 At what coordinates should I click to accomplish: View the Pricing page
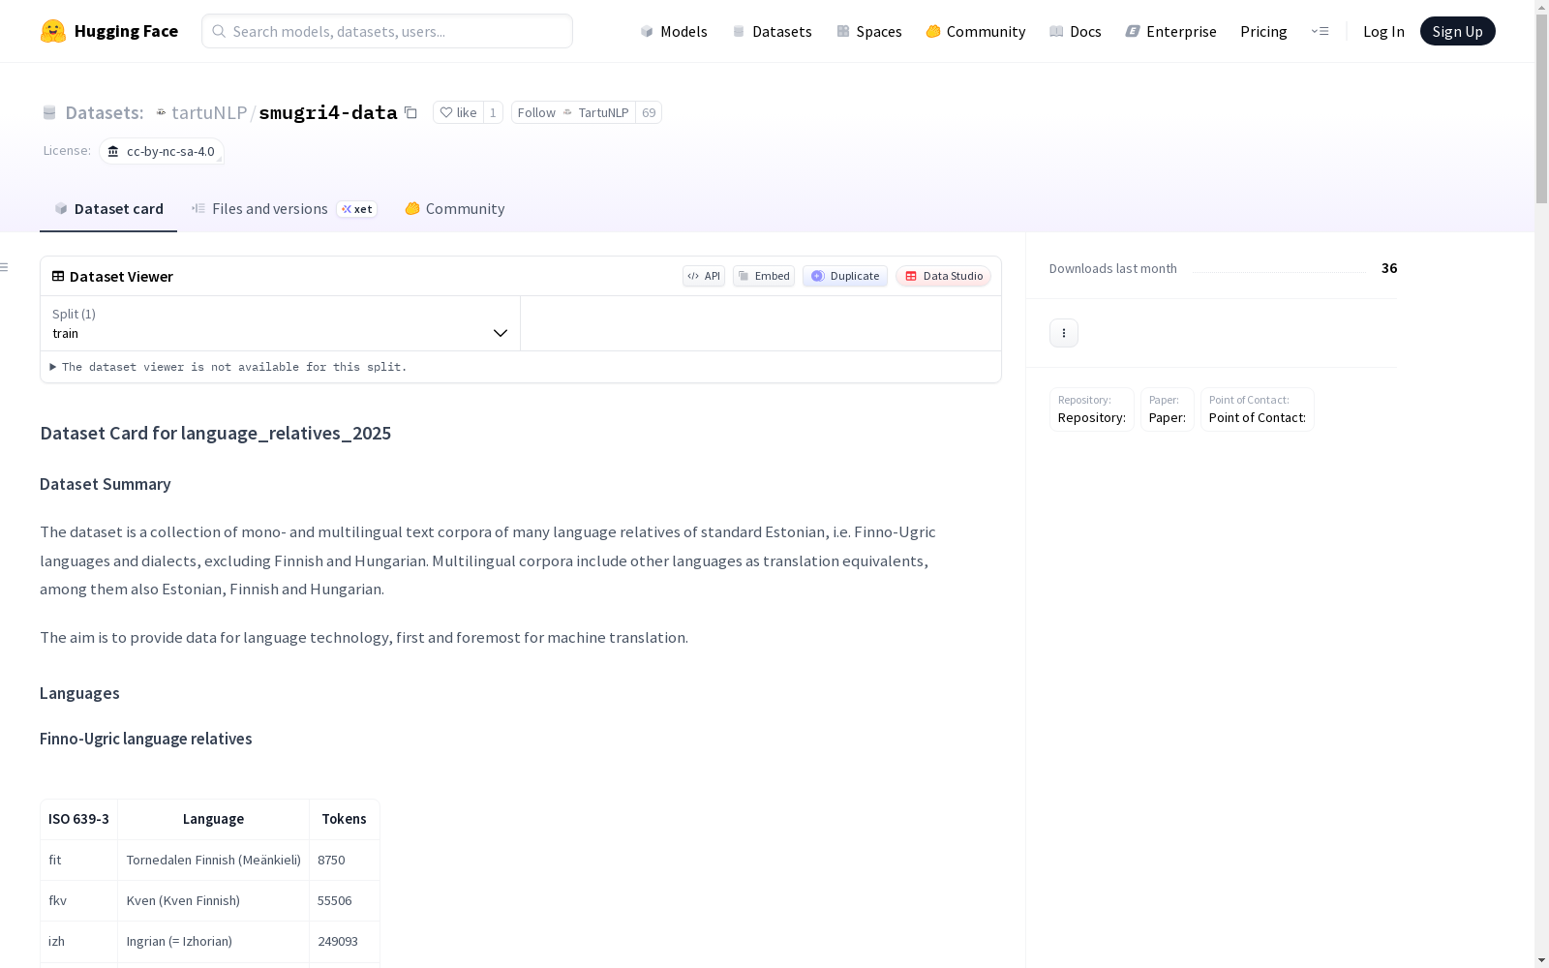pos(1263,31)
